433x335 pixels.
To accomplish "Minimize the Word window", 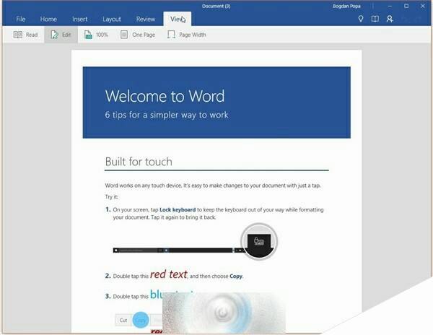I will click(x=390, y=6).
